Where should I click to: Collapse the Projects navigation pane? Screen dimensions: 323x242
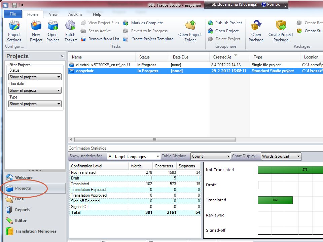62,56
